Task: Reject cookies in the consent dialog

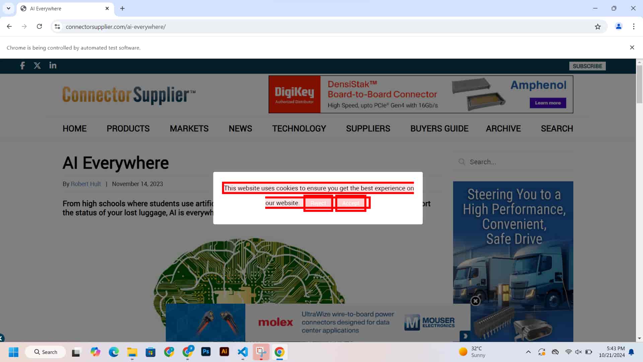Action: pos(318,203)
